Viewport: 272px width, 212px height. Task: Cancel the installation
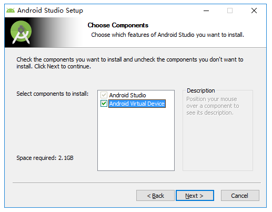coord(240,196)
